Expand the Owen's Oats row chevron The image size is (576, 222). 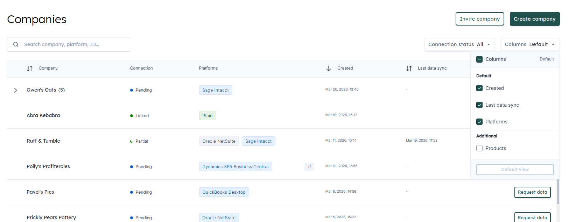(15, 90)
